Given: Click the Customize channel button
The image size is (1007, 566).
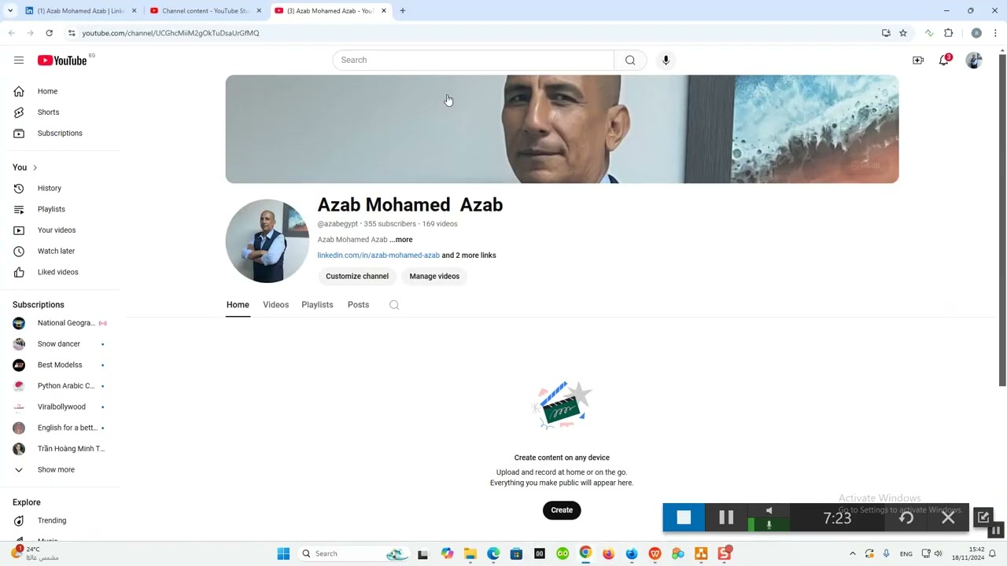Looking at the screenshot, I should point(357,276).
